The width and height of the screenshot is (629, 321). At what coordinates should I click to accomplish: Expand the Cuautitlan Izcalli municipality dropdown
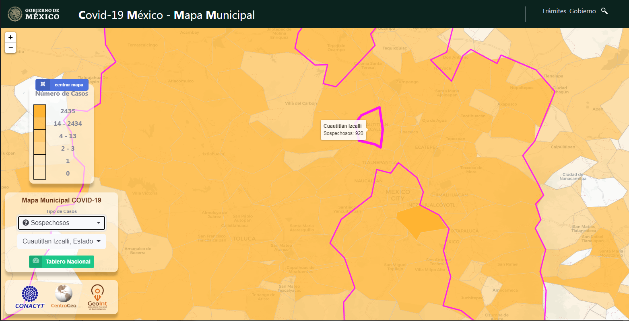(x=62, y=241)
